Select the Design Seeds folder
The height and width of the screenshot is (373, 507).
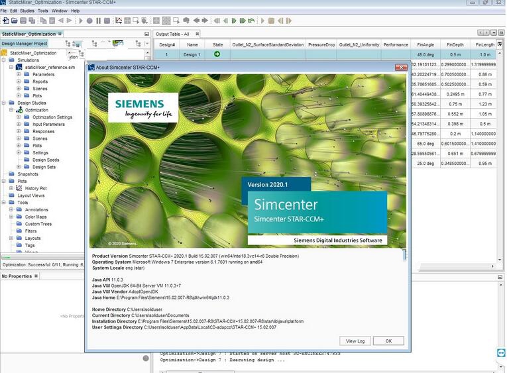[46, 160]
